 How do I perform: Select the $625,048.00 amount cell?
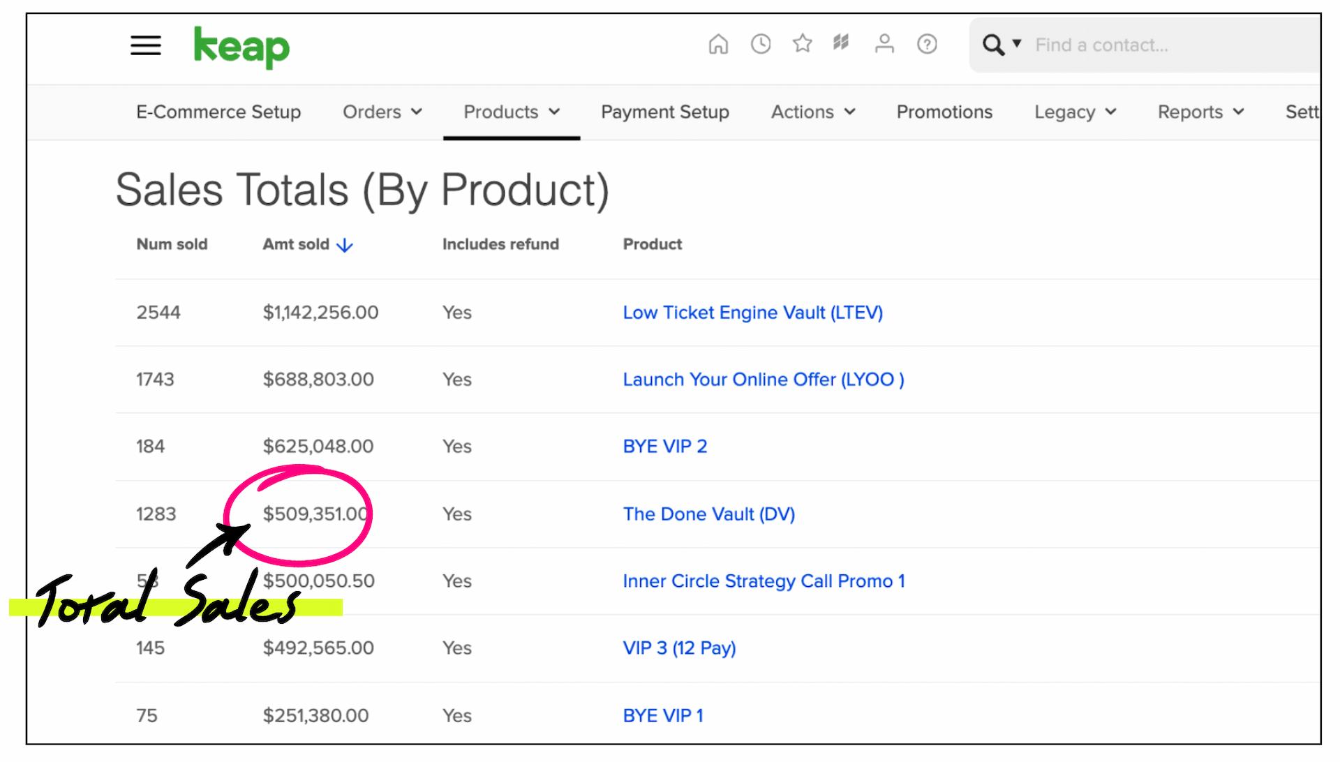[x=318, y=447]
